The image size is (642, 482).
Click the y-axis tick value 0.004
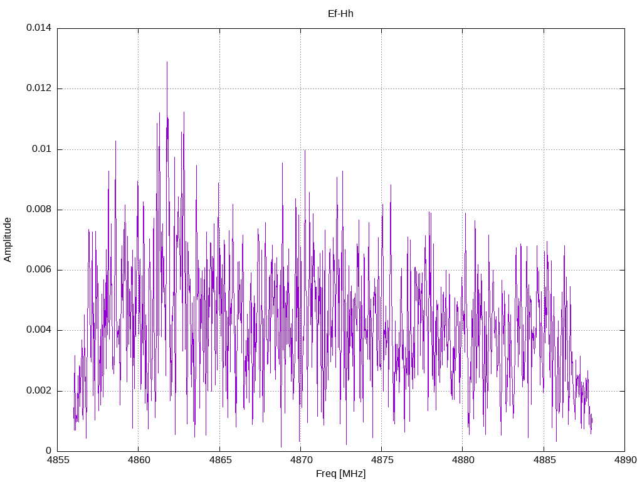[x=39, y=330]
